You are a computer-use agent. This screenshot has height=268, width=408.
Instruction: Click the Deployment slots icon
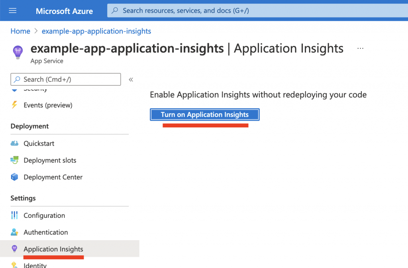click(15, 160)
